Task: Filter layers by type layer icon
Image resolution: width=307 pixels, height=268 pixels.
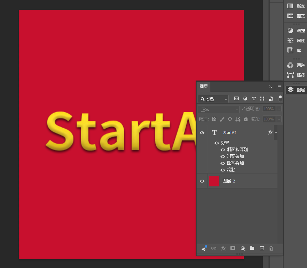Action: point(254,99)
